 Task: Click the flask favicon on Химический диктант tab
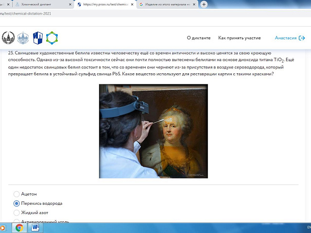click(x=17, y=4)
